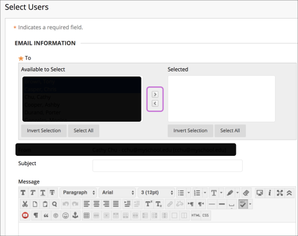Expand spell check language arrow

tap(250, 204)
